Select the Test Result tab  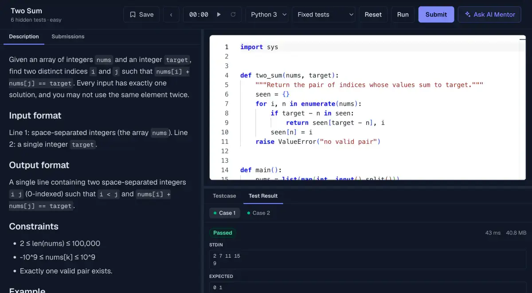263,196
